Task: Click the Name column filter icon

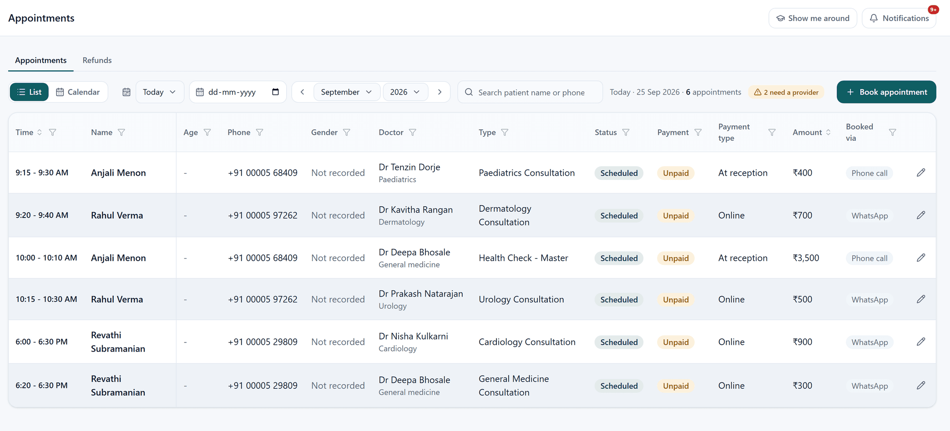Action: click(x=121, y=132)
